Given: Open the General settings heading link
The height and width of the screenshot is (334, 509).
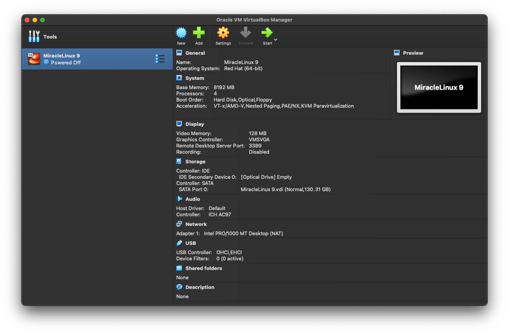Looking at the screenshot, I should click(195, 53).
